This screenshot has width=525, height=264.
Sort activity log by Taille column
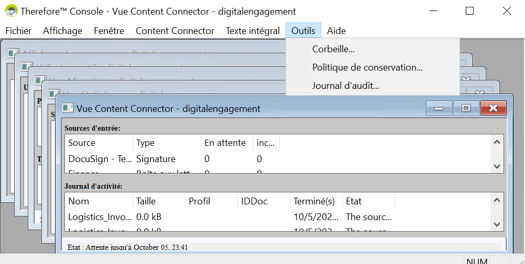coord(159,201)
